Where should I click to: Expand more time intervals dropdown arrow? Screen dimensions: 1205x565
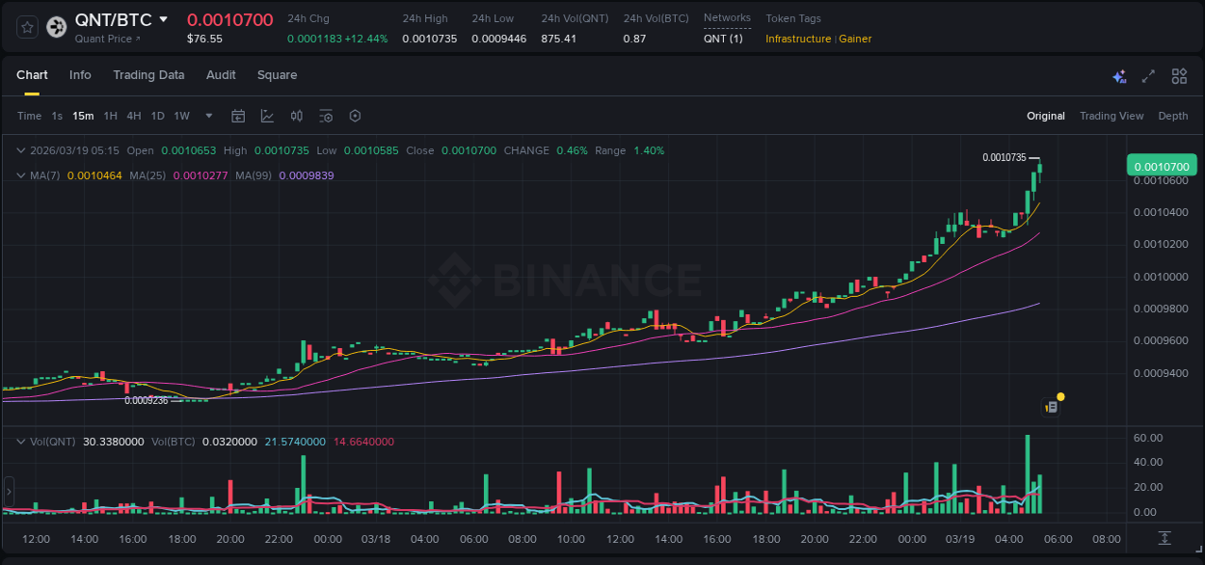209,116
